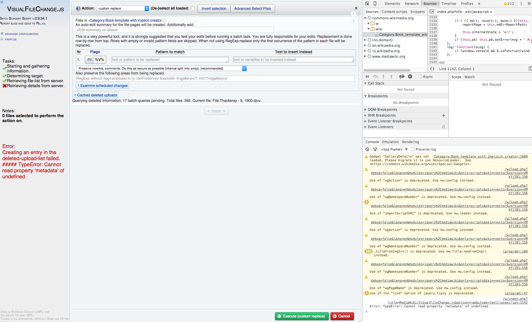Image resolution: width=532 pixels, height=322 pixels.
Task: Collapse the commons.wikimedia.org tree node
Action: tap(365, 18)
